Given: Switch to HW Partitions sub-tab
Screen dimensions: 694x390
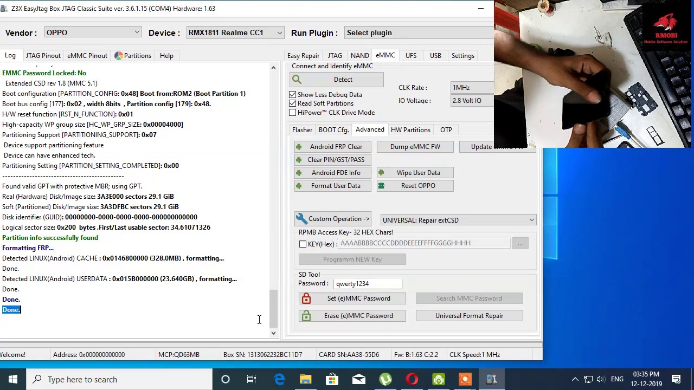Looking at the screenshot, I should (x=410, y=130).
